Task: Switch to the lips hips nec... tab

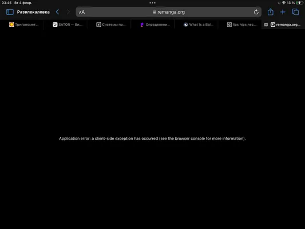Action: (242, 25)
